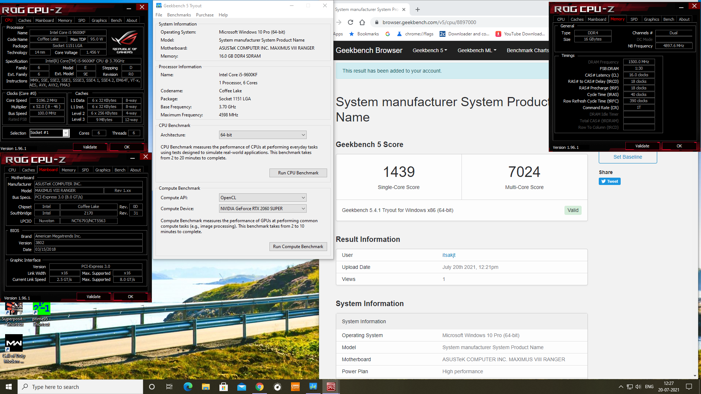Open Geekbench taskbar icon

(x=313, y=387)
